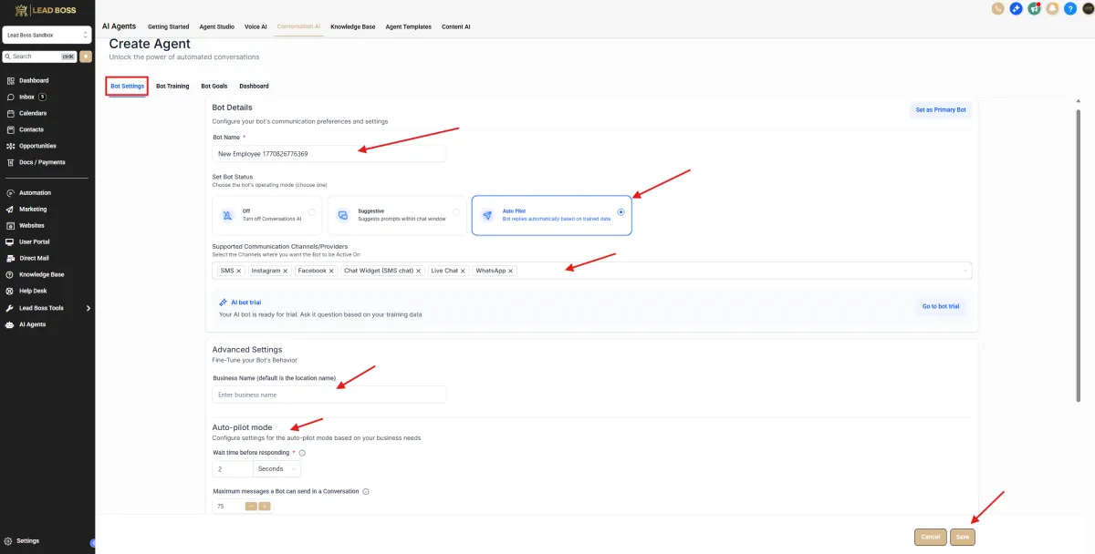Click the page vertical scrollbar
This screenshot has width=1095, height=554.
1079,255
